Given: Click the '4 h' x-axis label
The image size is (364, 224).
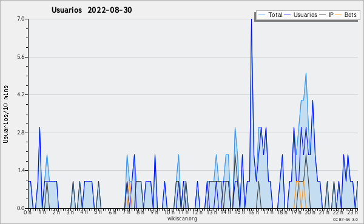Looking at the screenshot, I should tap(84, 212).
